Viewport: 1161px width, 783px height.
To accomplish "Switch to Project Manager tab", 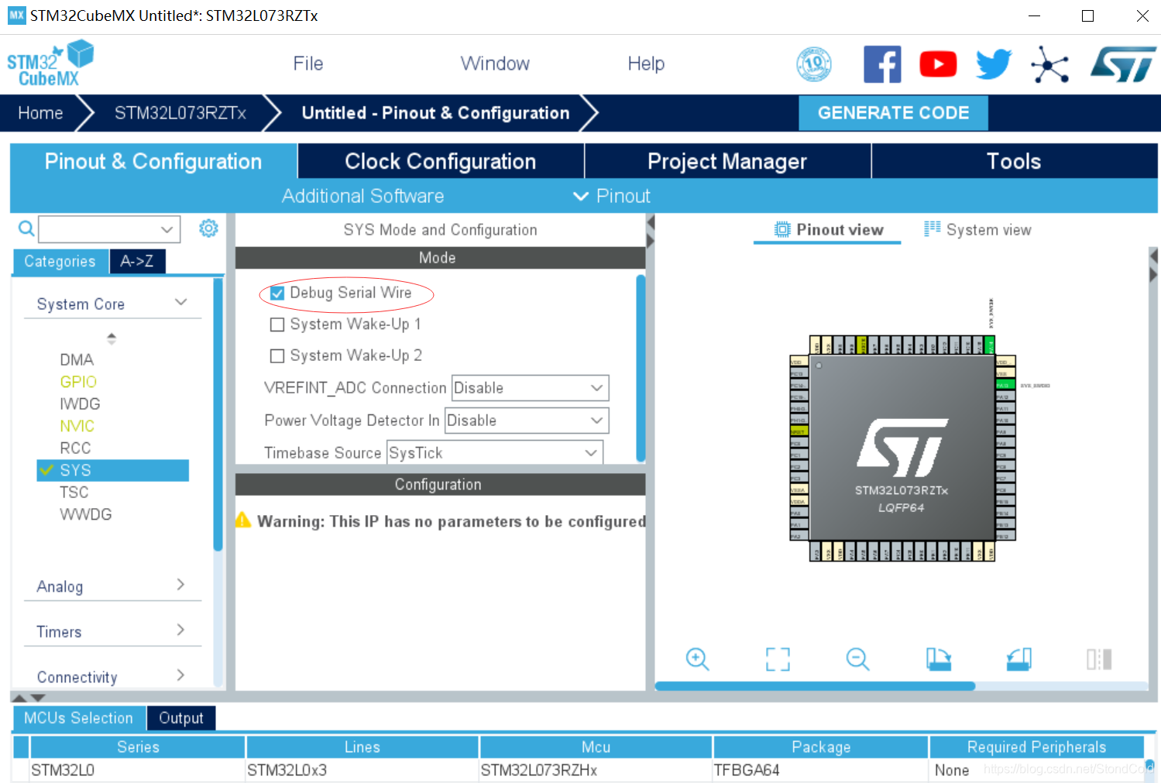I will coord(727,161).
